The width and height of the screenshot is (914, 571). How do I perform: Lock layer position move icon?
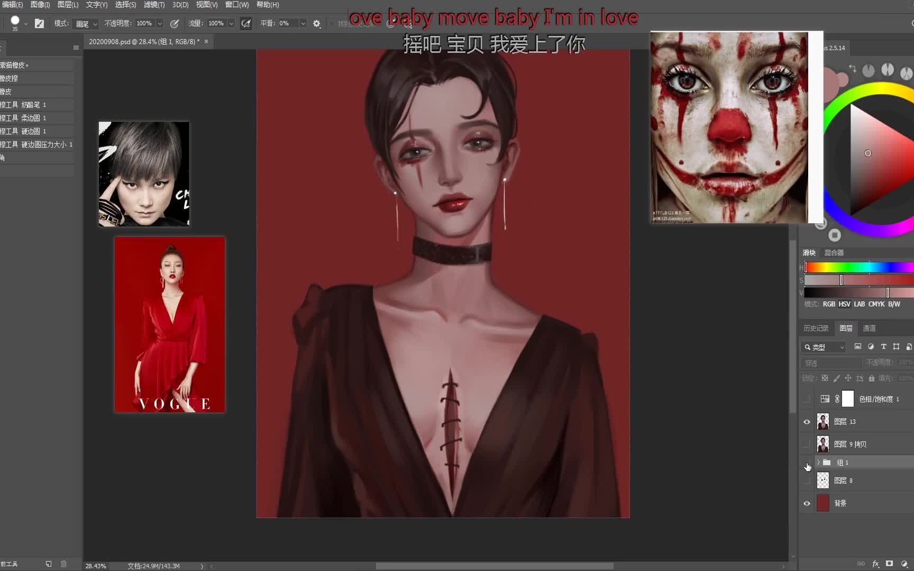(848, 378)
